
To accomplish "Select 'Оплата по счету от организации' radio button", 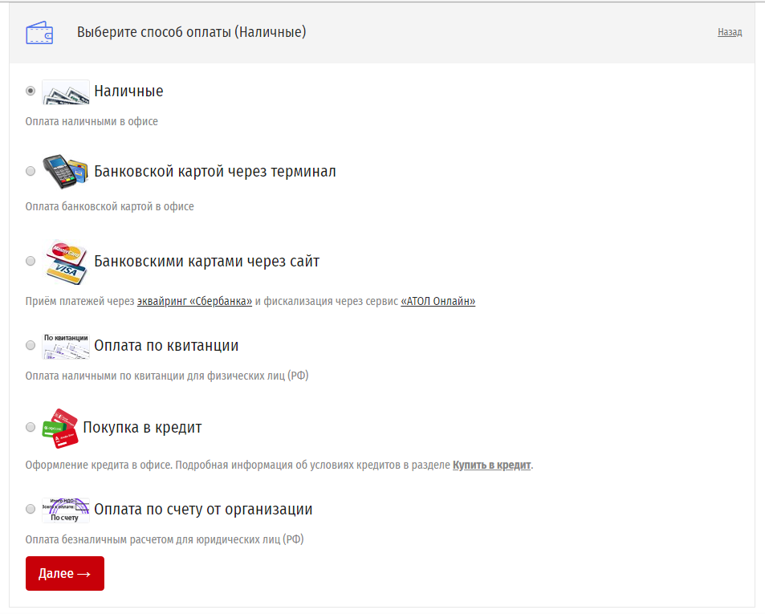I will [31, 509].
